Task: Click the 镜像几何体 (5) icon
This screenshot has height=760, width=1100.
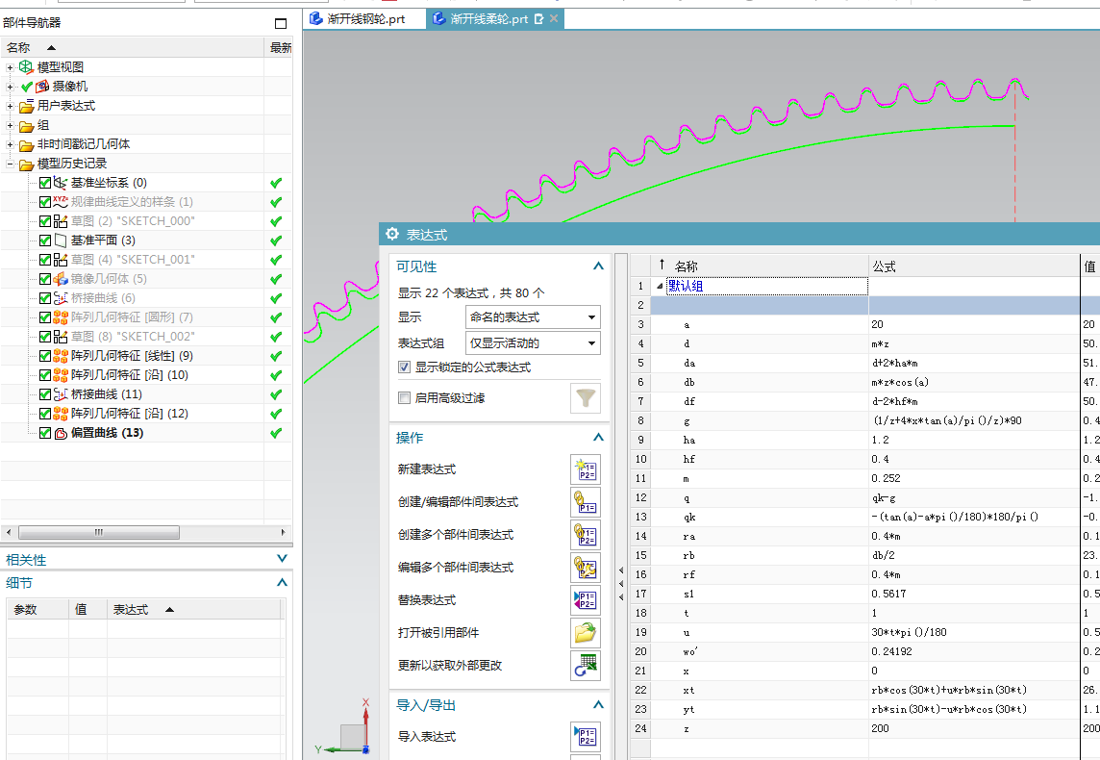Action: click(x=61, y=279)
